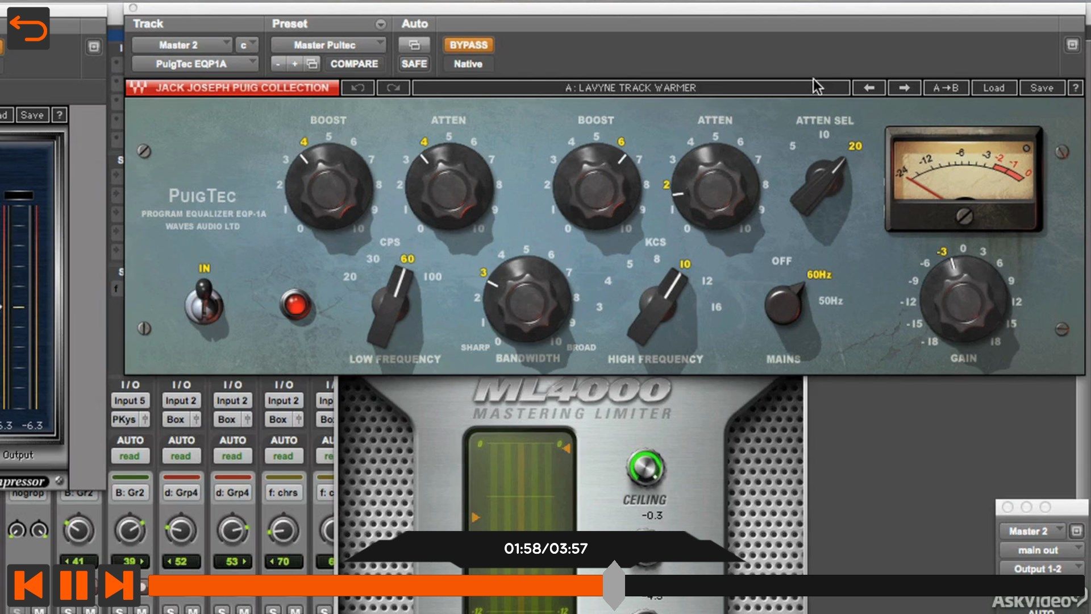Click the ML4000 Ceiling knob
Screen dimensions: 1091x614
(x=645, y=468)
